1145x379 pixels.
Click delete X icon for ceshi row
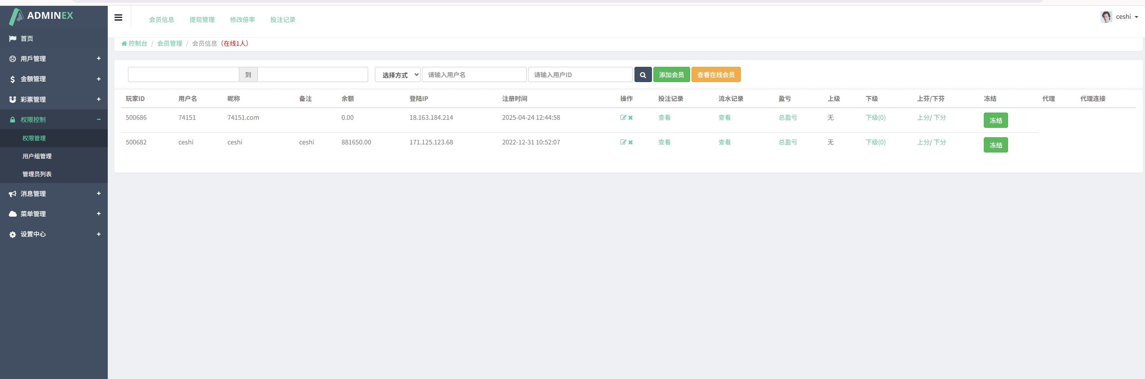[x=630, y=143]
